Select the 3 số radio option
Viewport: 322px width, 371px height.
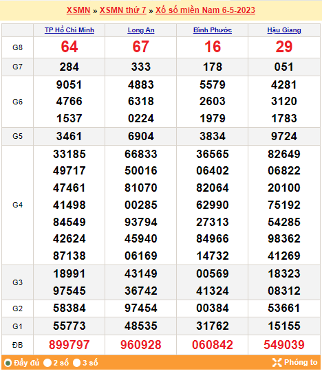pos(77,363)
